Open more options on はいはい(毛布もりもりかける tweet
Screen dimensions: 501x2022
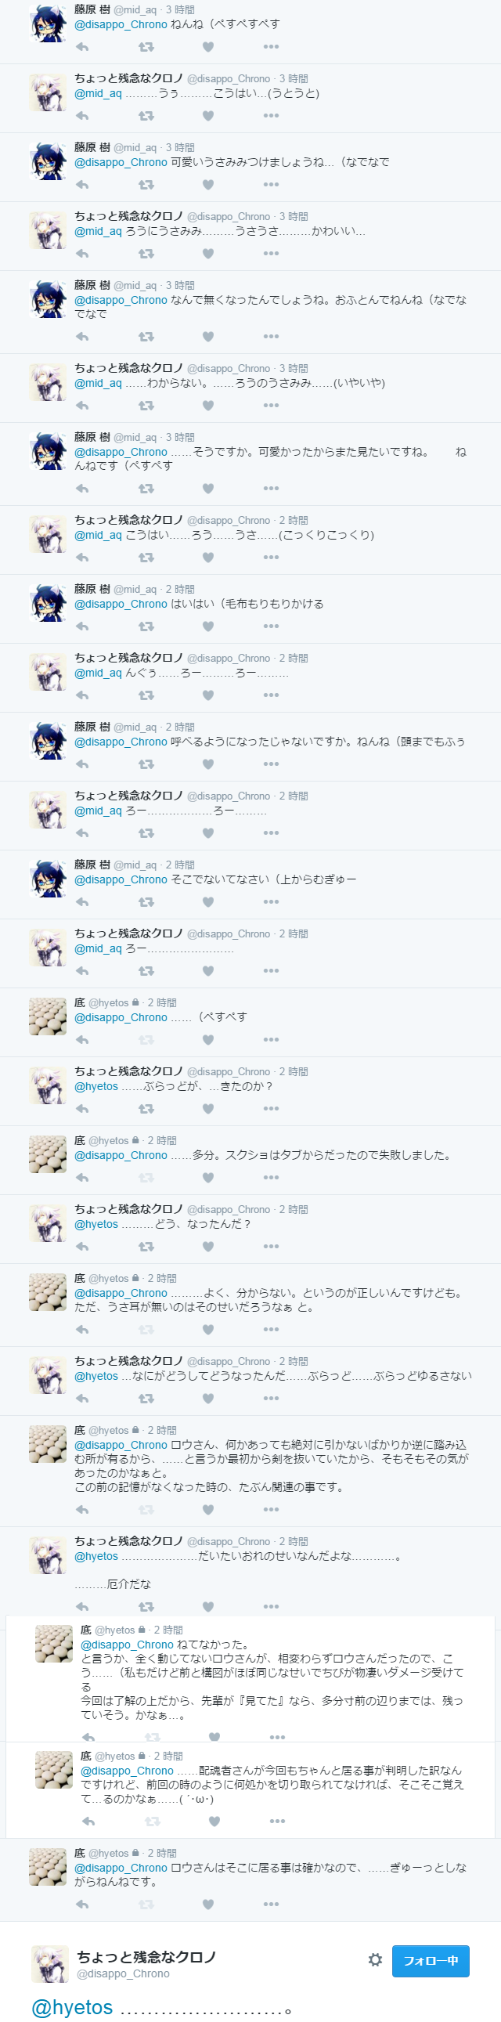pyautogui.click(x=272, y=626)
